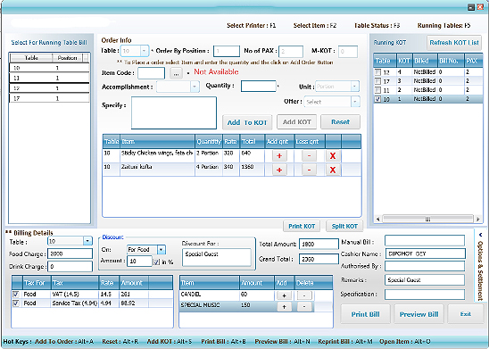Click inside the Specify text area

click(x=174, y=112)
